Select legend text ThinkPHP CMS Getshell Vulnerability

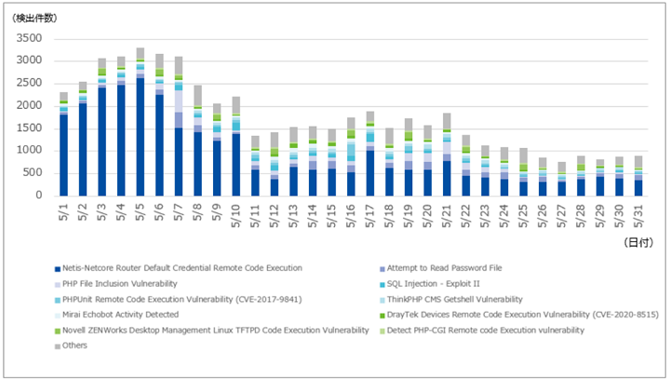[455, 299]
